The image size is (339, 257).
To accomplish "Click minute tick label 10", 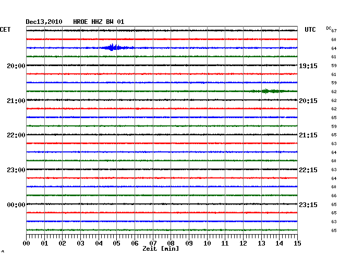I will pos(207,243).
